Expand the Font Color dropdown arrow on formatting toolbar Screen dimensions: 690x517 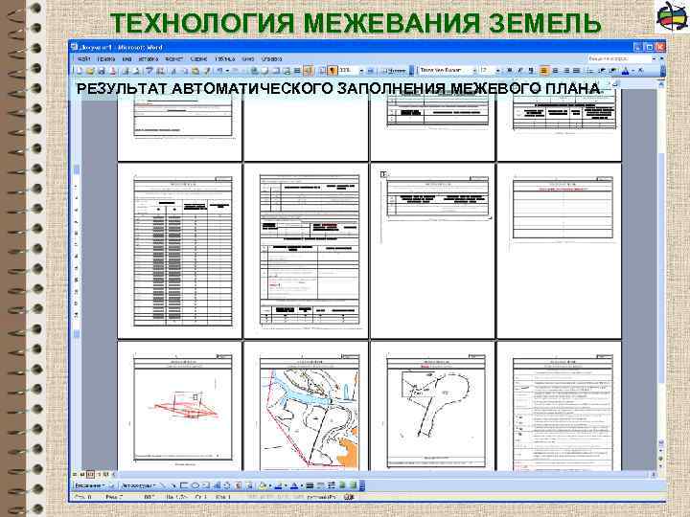(x=633, y=70)
